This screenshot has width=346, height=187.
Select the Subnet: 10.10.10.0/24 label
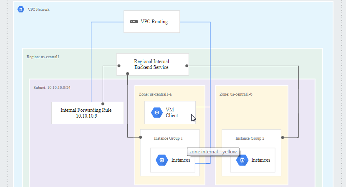(x=52, y=87)
